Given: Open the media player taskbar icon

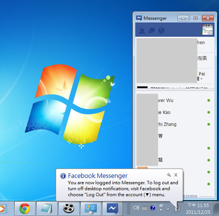Looking at the screenshot, I should (x=3, y=208).
